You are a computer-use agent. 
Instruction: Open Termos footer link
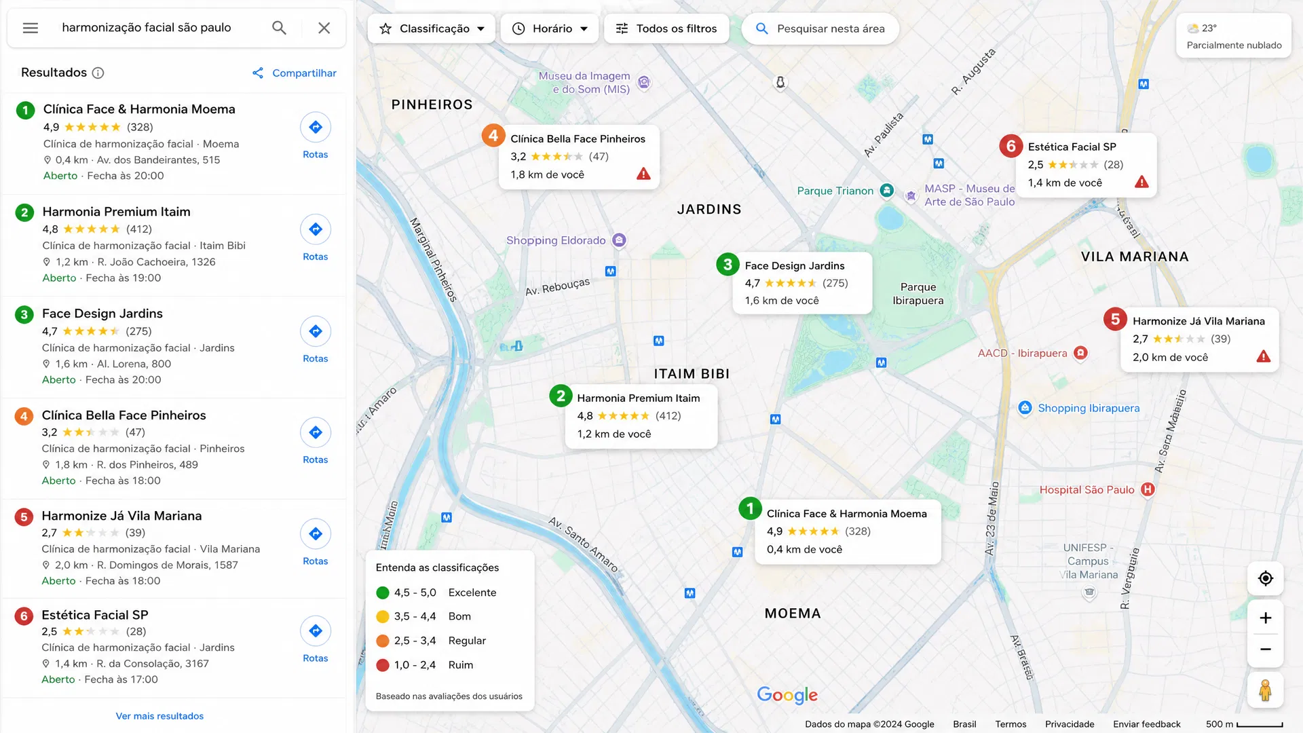coord(1011,724)
